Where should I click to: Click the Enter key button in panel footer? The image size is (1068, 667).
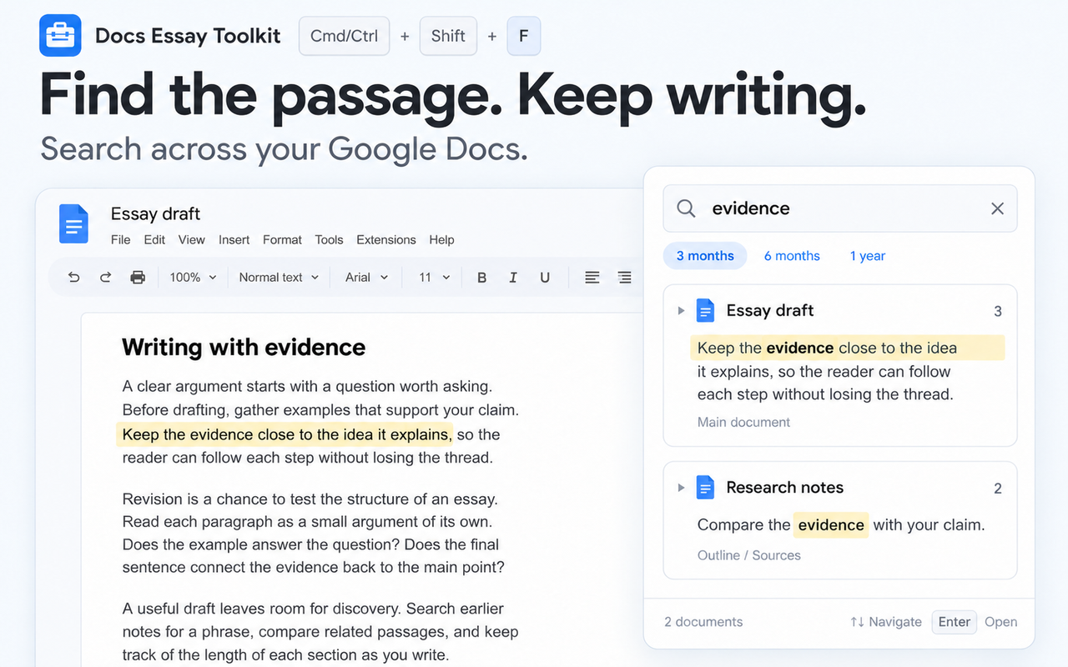(x=954, y=622)
